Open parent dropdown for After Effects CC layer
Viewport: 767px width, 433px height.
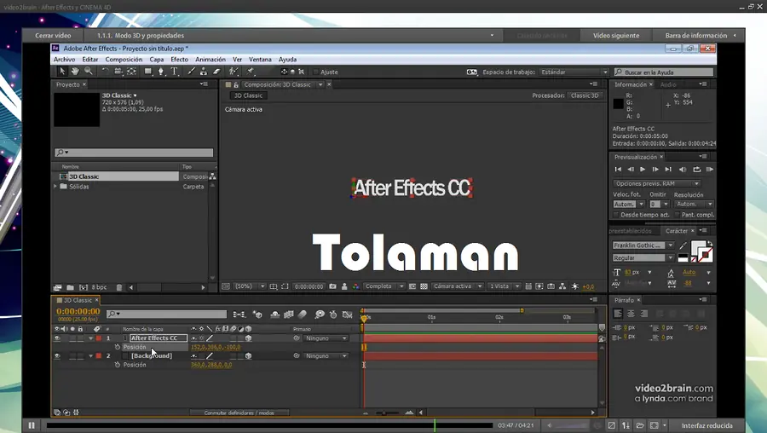point(326,338)
